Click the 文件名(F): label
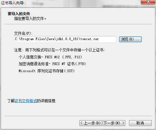Image resolution: width=156 pixels, height=130 pixels. pos(23,33)
